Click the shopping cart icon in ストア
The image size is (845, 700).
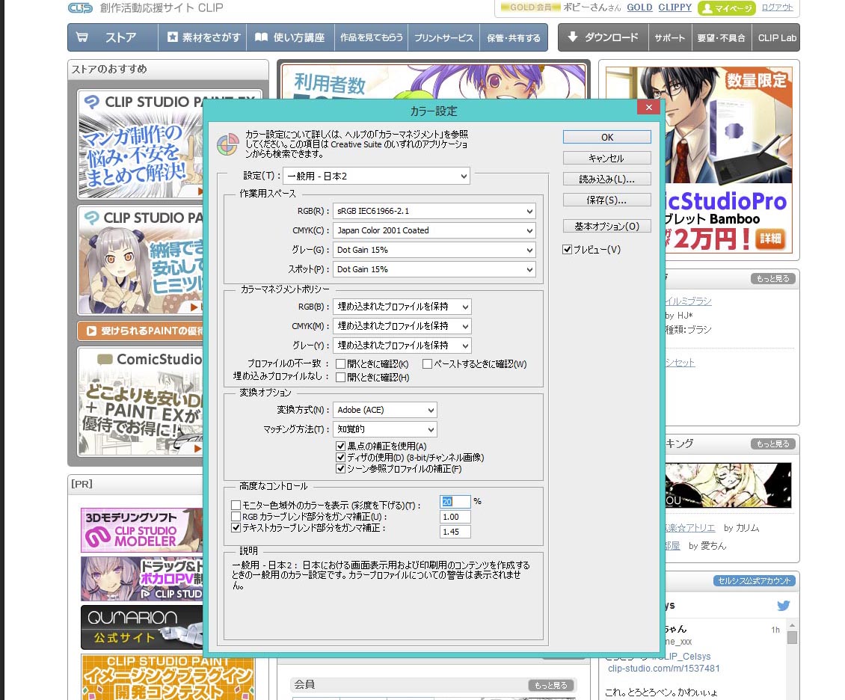[82, 37]
